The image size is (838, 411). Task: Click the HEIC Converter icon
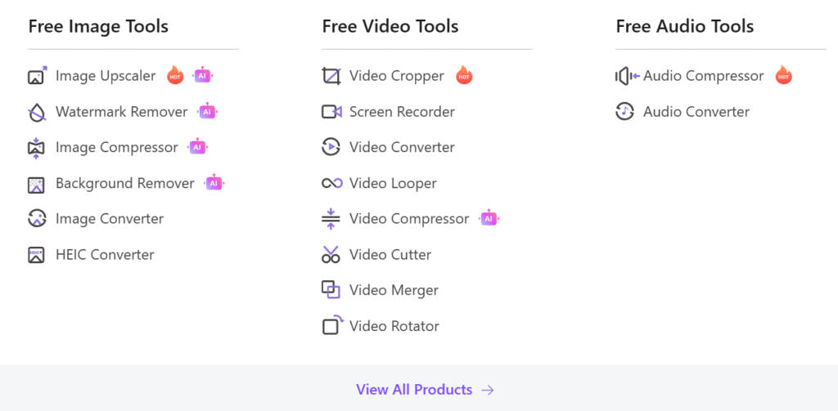click(x=36, y=255)
